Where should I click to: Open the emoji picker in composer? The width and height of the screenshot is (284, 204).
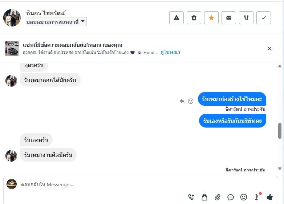244,197
